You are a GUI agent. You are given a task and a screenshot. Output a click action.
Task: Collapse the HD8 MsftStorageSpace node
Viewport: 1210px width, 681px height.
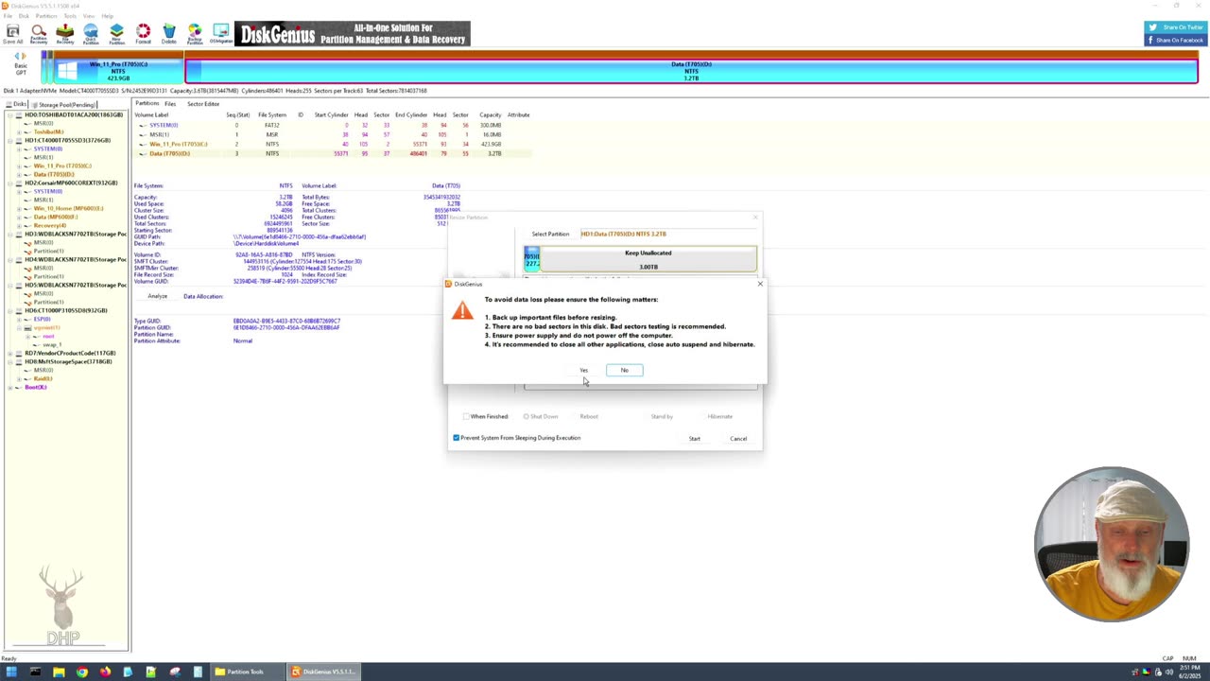[x=9, y=361]
